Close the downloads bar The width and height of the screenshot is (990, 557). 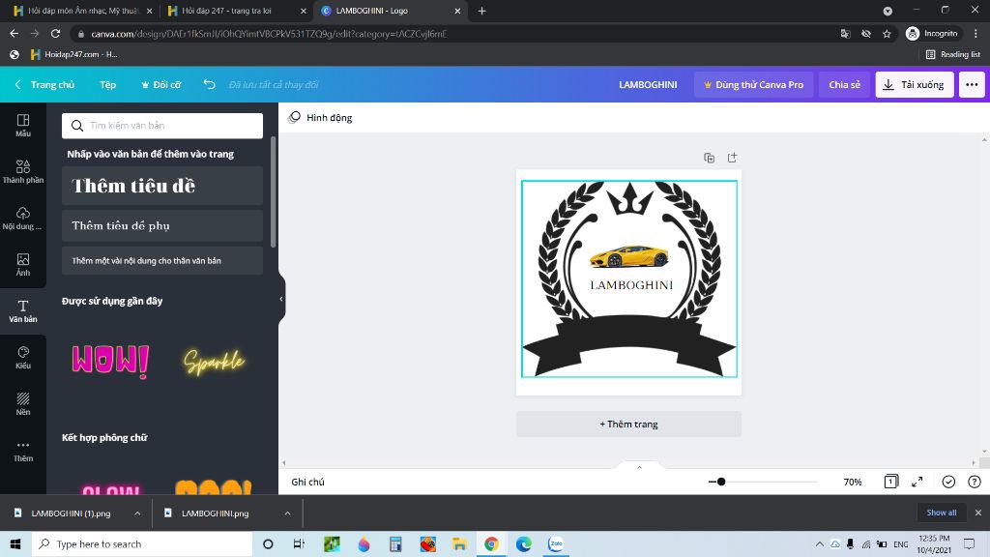click(x=978, y=513)
